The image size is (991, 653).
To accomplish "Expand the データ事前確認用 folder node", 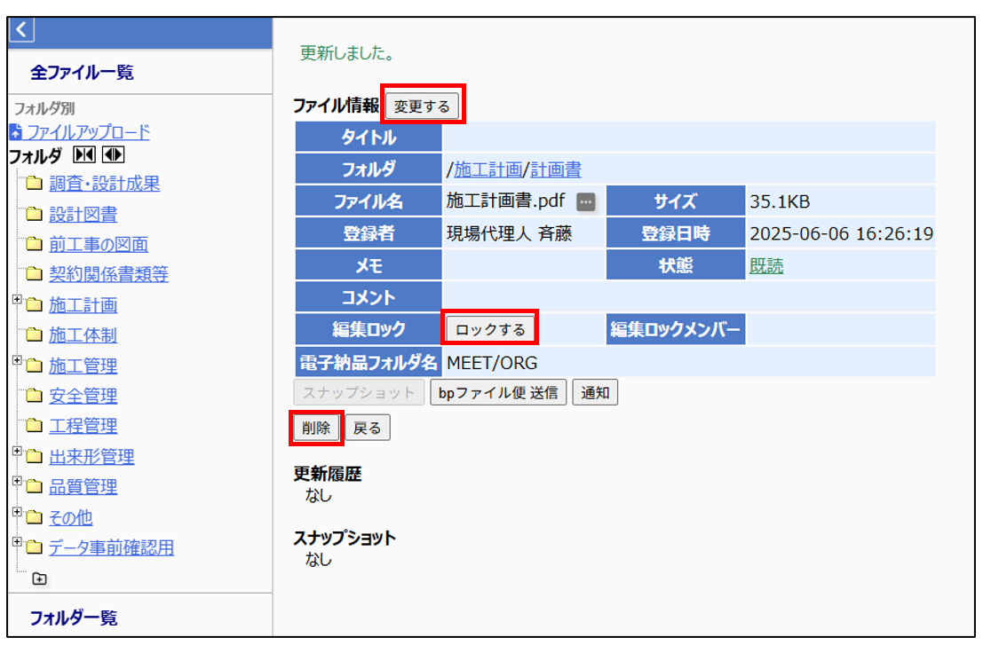I will pos(17,542).
